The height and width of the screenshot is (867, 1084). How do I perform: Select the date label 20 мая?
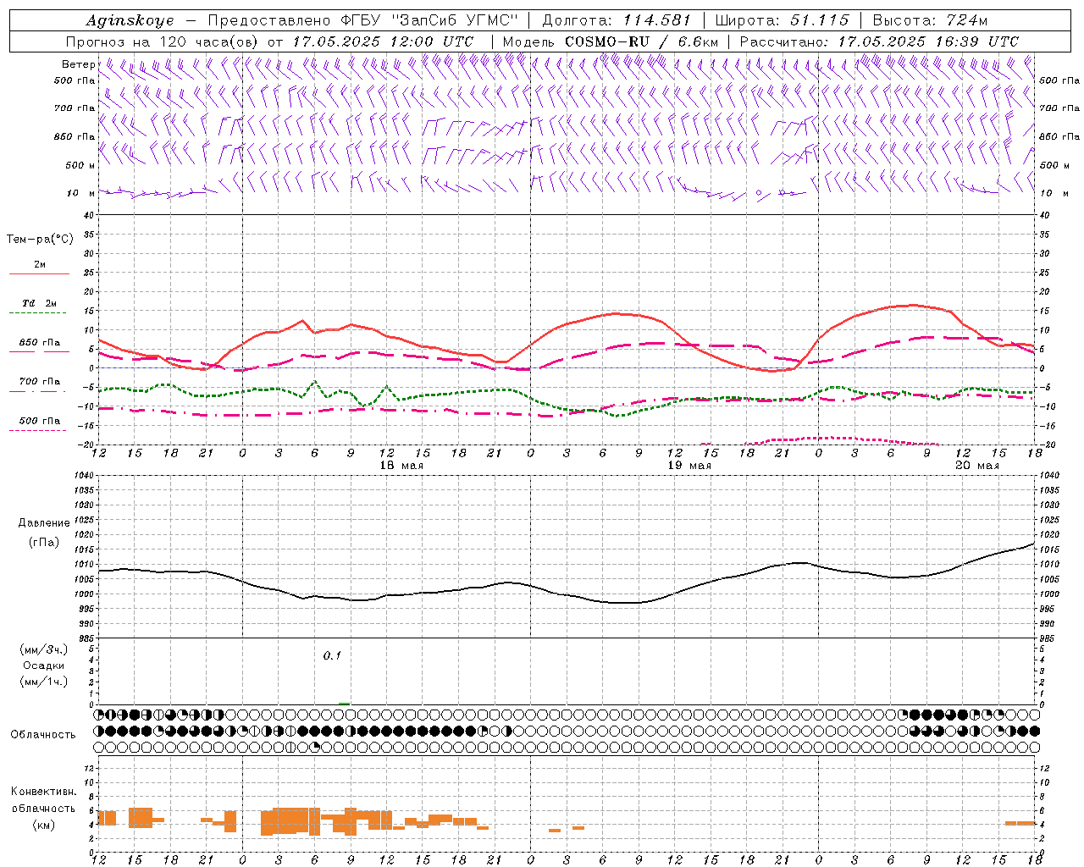tap(977, 466)
